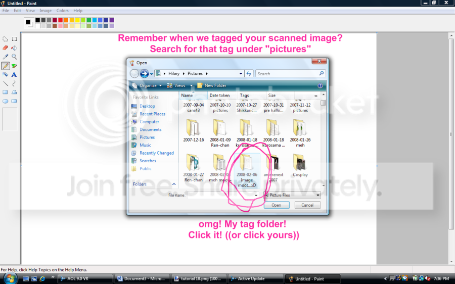Pick the purple color swatch in the palette
The height and width of the screenshot is (284, 455).
click(x=111, y=20)
